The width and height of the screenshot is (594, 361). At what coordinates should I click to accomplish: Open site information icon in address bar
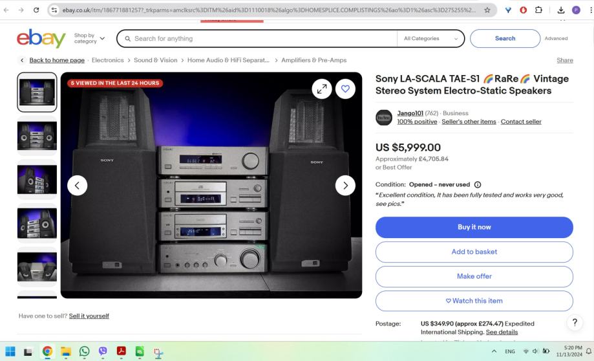pos(54,10)
